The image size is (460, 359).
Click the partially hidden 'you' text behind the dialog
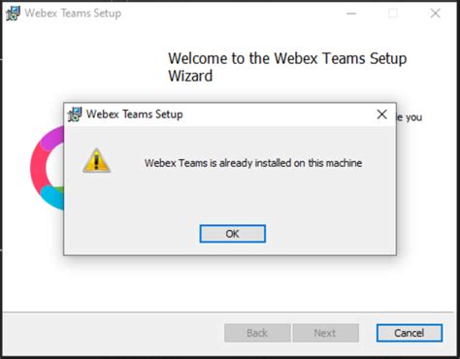tap(413, 117)
